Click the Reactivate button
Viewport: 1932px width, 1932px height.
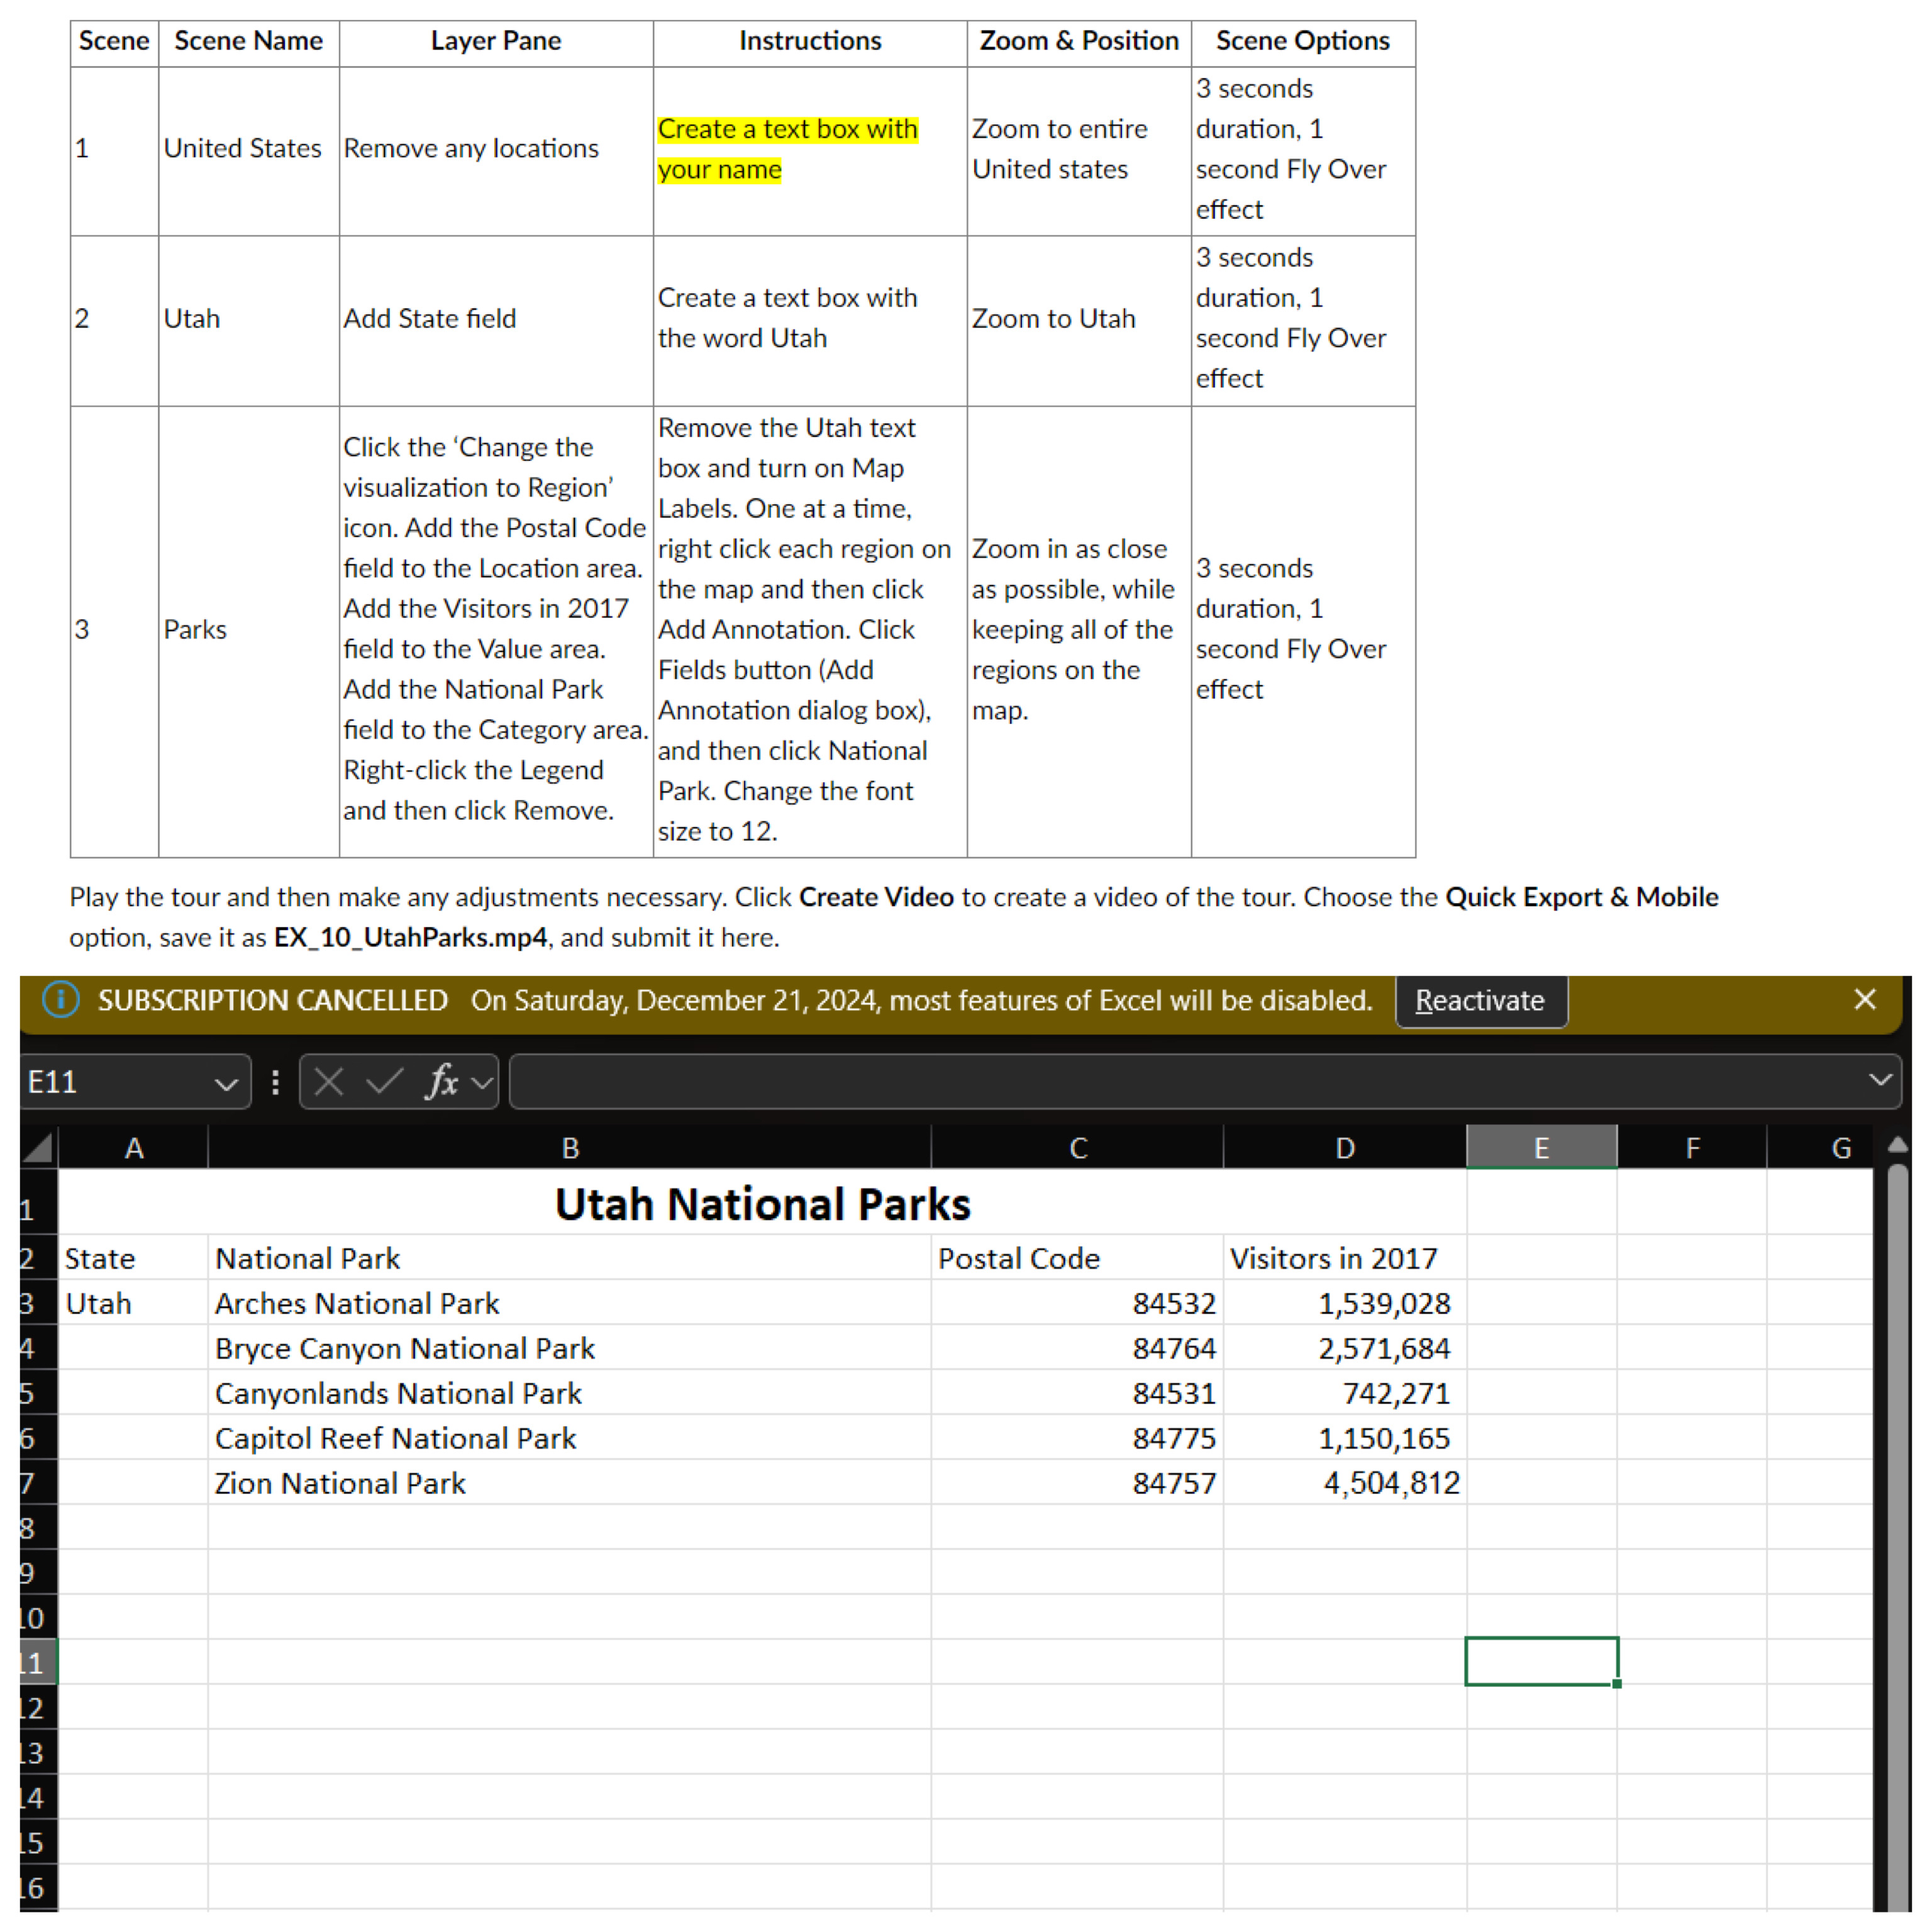click(1480, 1001)
